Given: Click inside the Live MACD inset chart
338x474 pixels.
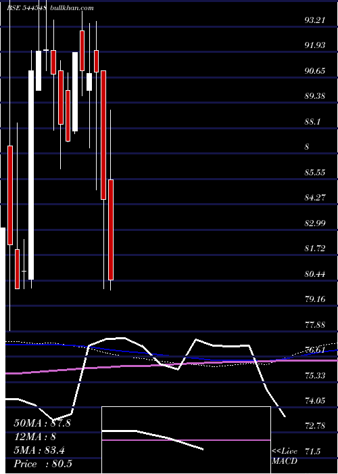Looking at the screenshot, I should [x=186, y=440].
